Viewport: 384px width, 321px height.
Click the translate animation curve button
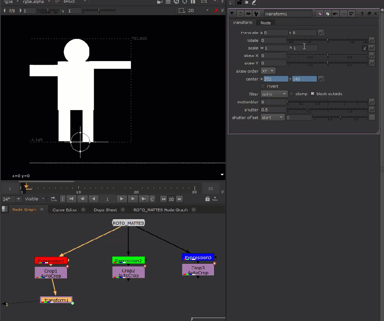[x=321, y=33]
